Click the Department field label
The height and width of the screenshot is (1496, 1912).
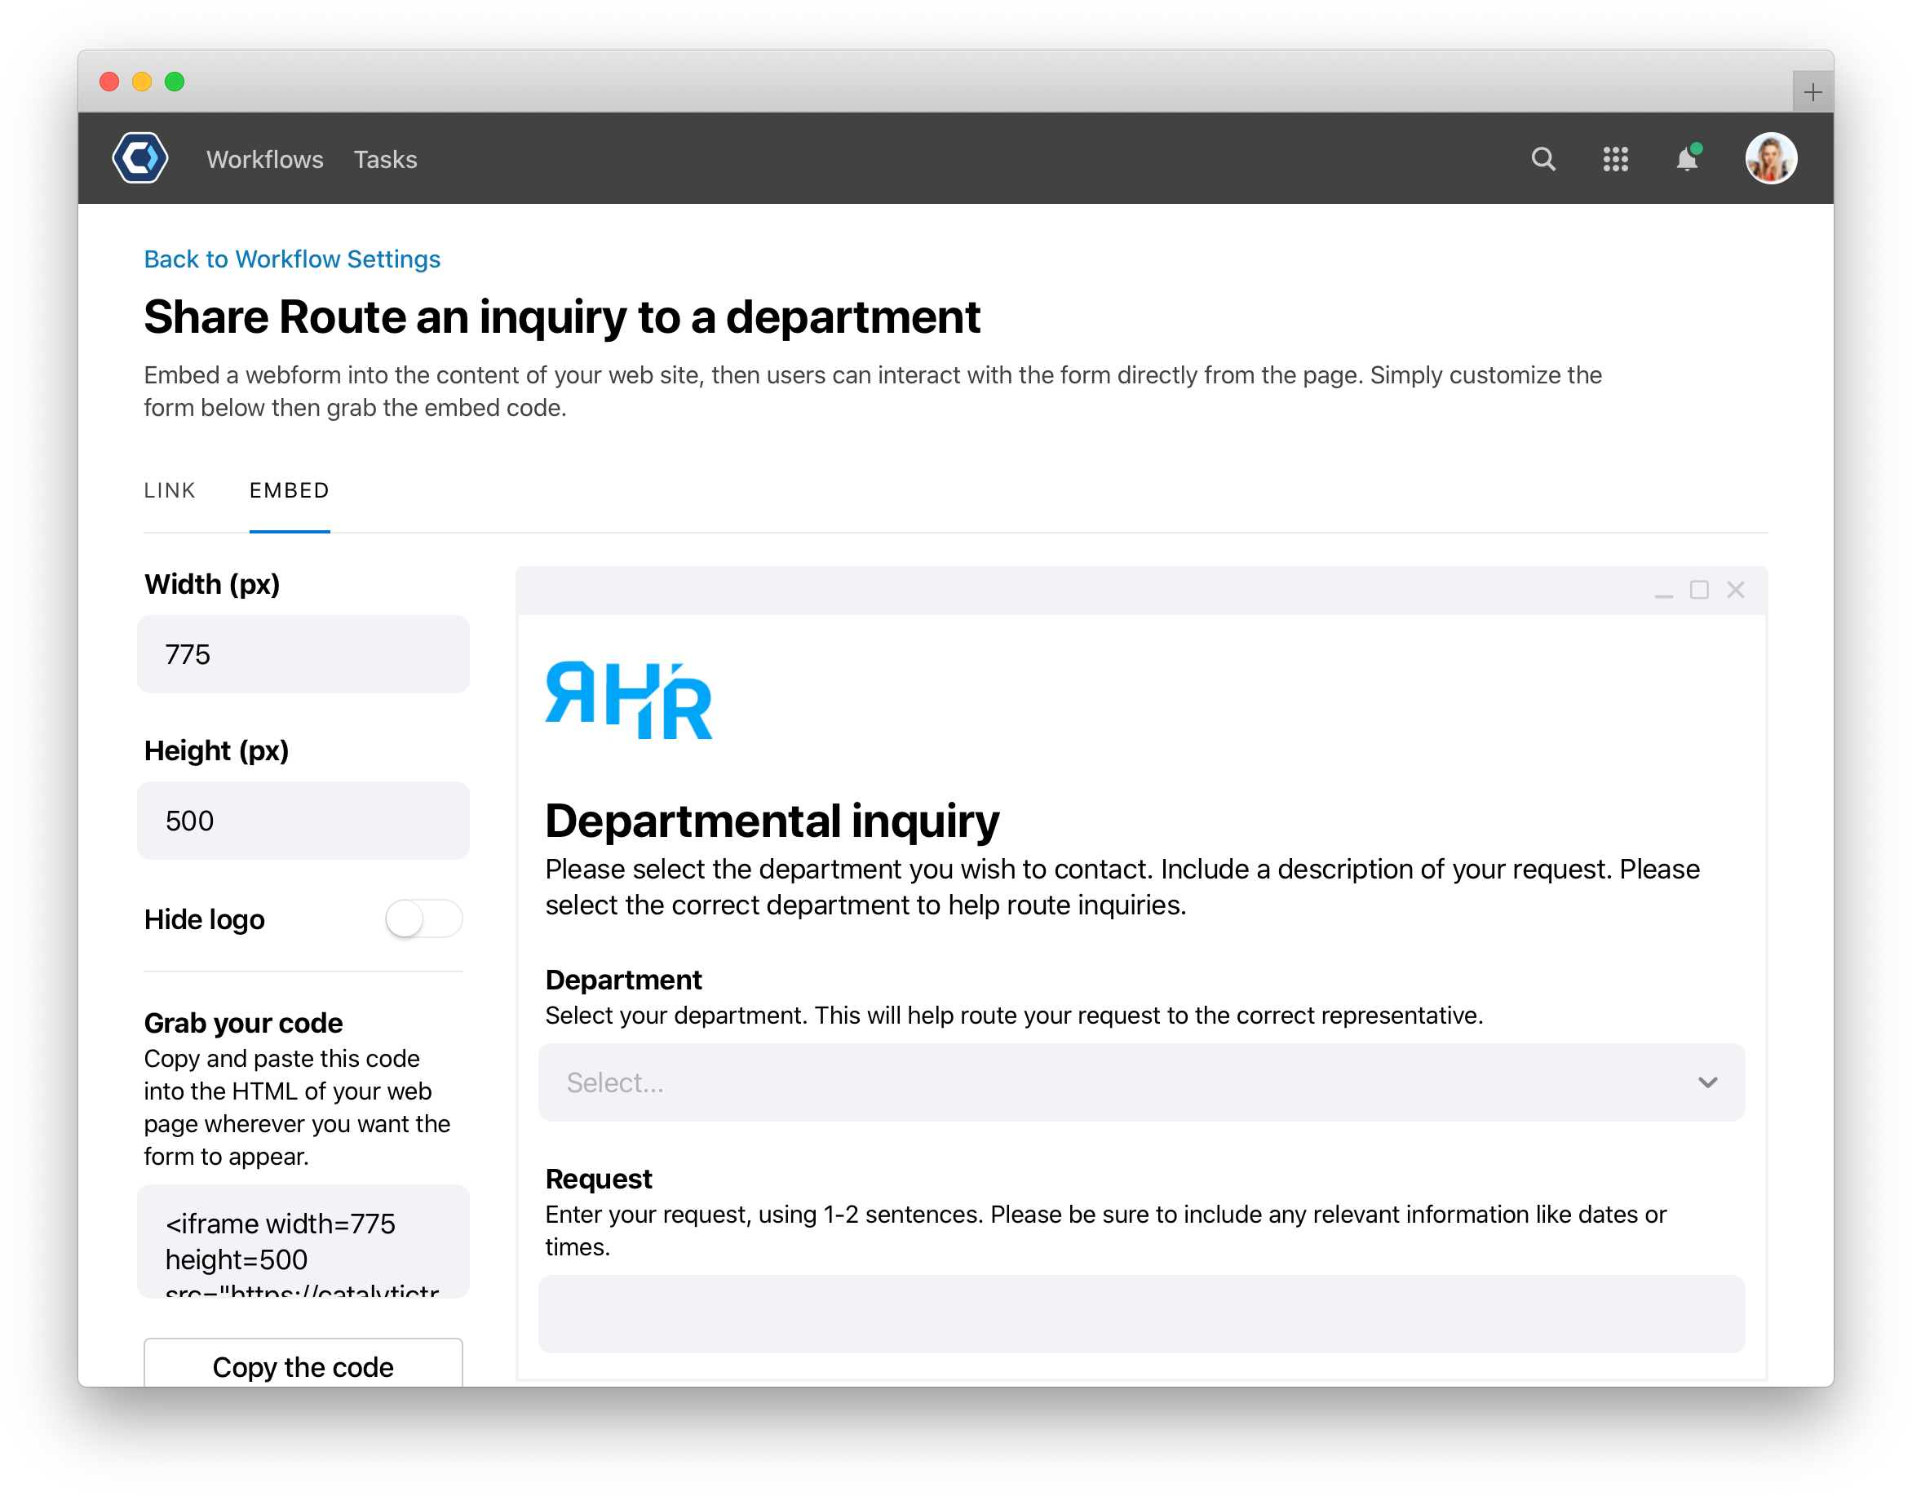pyautogui.click(x=622, y=979)
